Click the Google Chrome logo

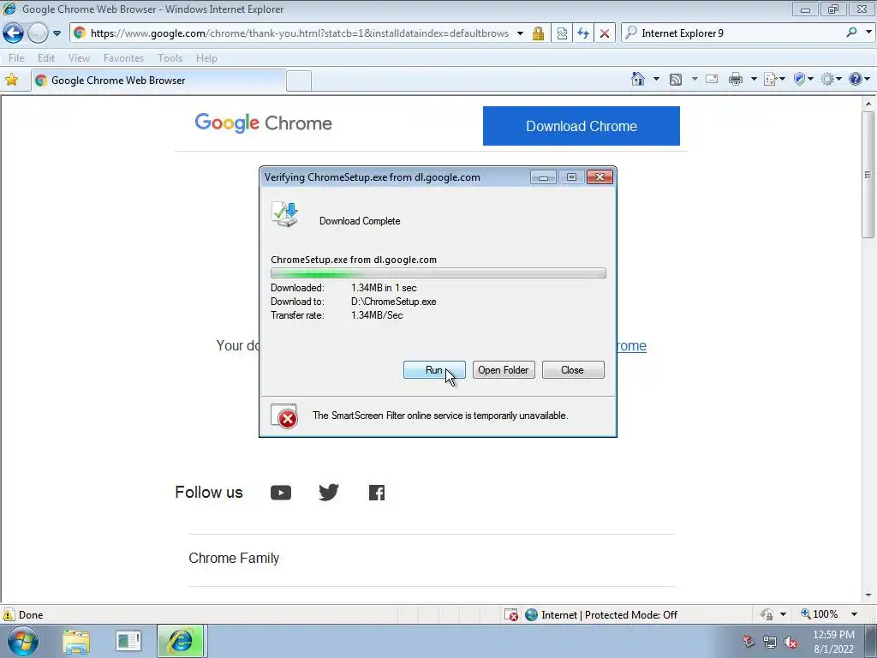(x=264, y=123)
